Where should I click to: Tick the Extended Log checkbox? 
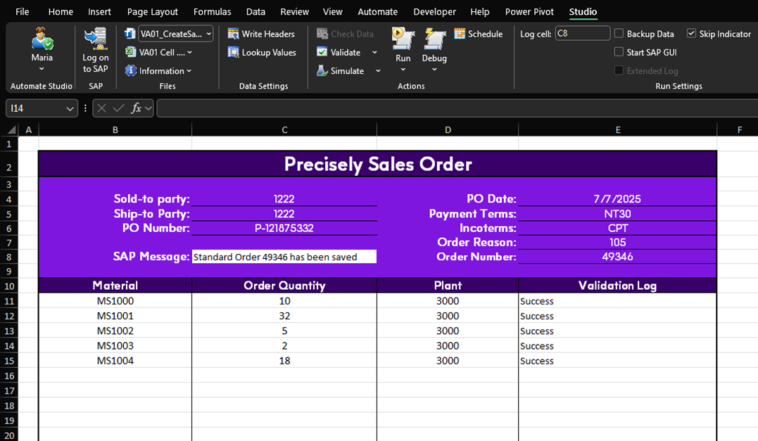tap(619, 70)
